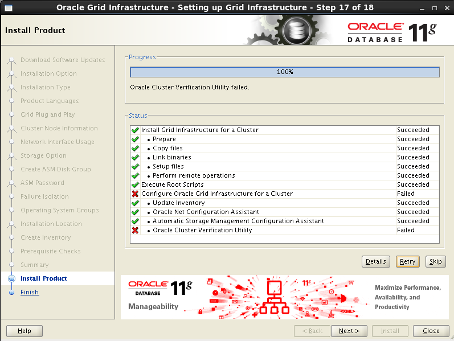Skip the failed configuration step
The height and width of the screenshot is (341, 454).
435,262
